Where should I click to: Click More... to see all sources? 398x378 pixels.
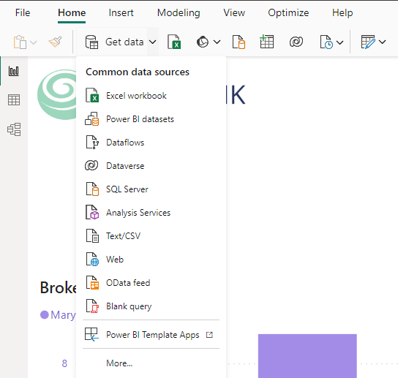119,363
